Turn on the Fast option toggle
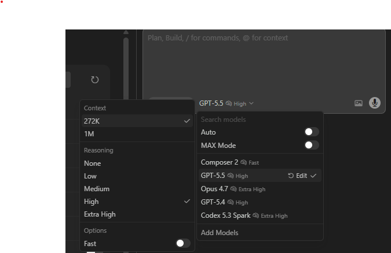The width and height of the screenshot is (391, 253). (183, 243)
